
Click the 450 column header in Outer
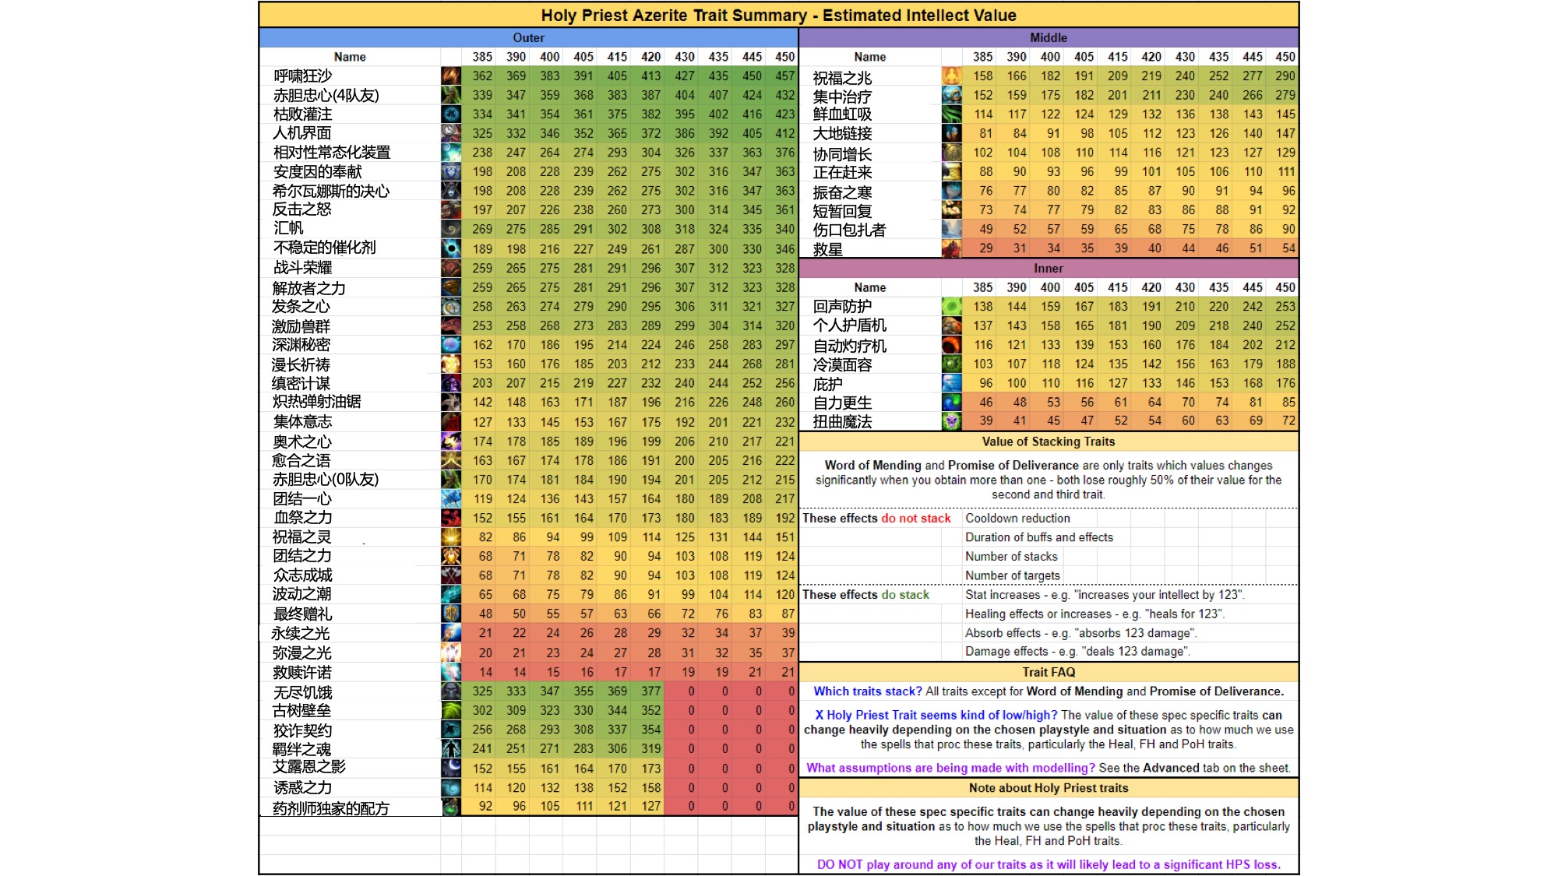pyautogui.click(x=784, y=57)
